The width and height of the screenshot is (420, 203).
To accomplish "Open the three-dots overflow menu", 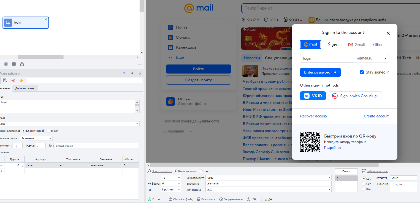I will (140, 64).
